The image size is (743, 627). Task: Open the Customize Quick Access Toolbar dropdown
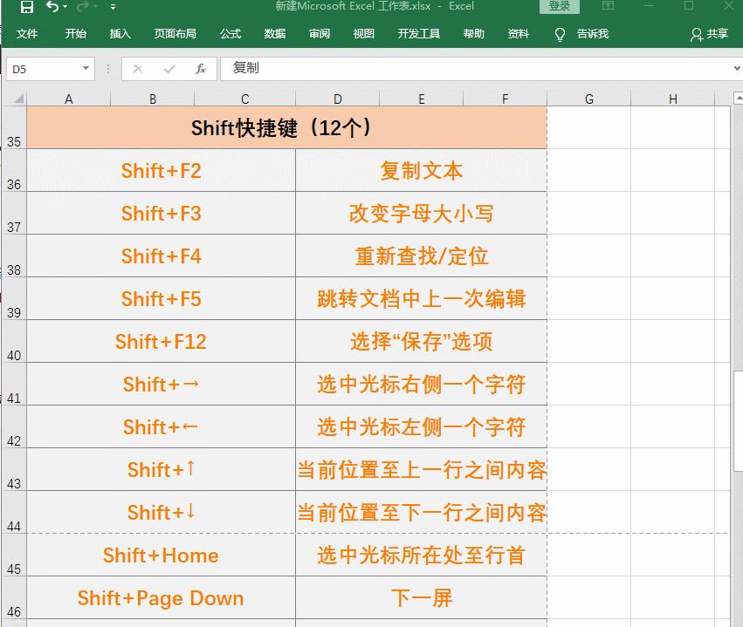[x=113, y=7]
